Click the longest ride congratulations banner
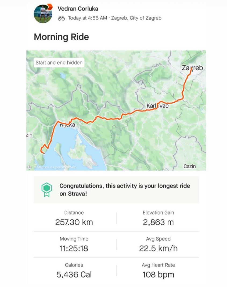This screenshot has width=227, height=287. [116, 190]
